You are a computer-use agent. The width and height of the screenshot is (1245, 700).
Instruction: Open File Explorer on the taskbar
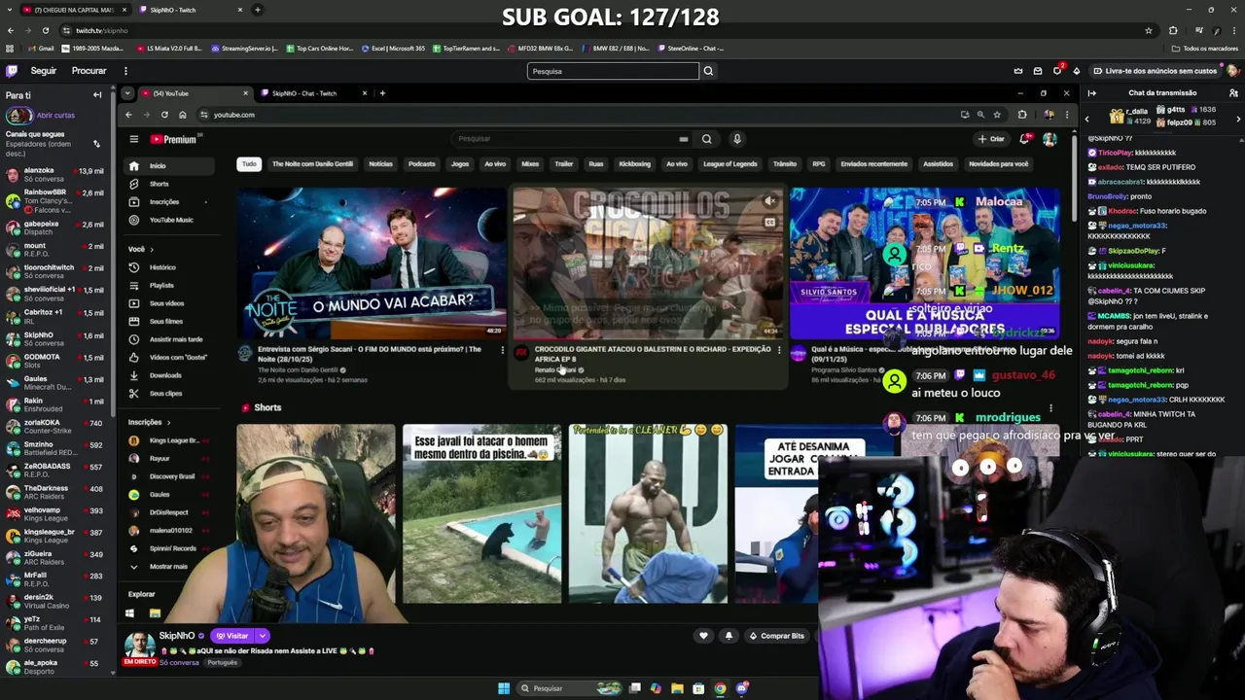[x=677, y=688]
